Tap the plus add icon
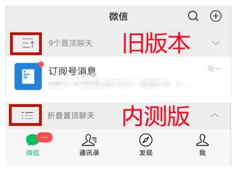237x171 pixels. (x=216, y=16)
